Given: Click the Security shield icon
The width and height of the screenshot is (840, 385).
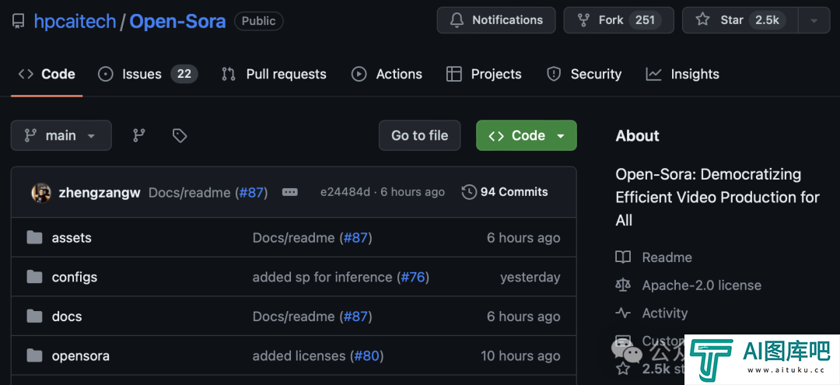Looking at the screenshot, I should pyautogui.click(x=554, y=74).
